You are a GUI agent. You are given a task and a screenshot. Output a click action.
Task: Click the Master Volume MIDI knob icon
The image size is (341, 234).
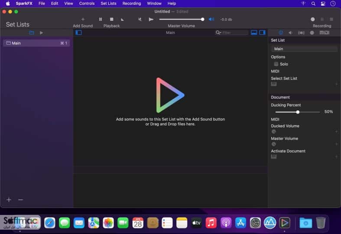pos(273,144)
